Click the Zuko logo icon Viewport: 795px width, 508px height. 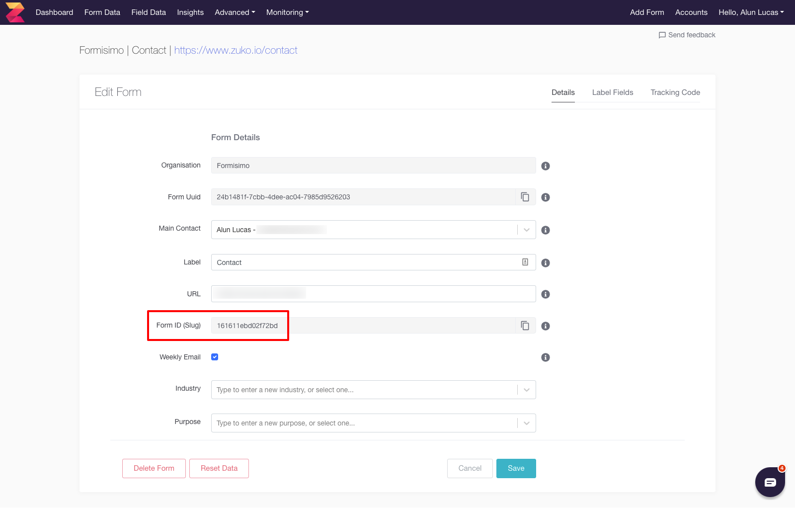coord(15,12)
